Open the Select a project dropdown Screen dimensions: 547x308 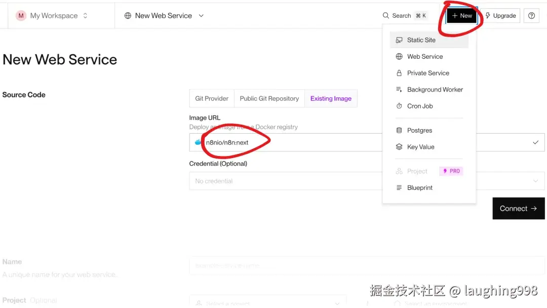(x=267, y=302)
